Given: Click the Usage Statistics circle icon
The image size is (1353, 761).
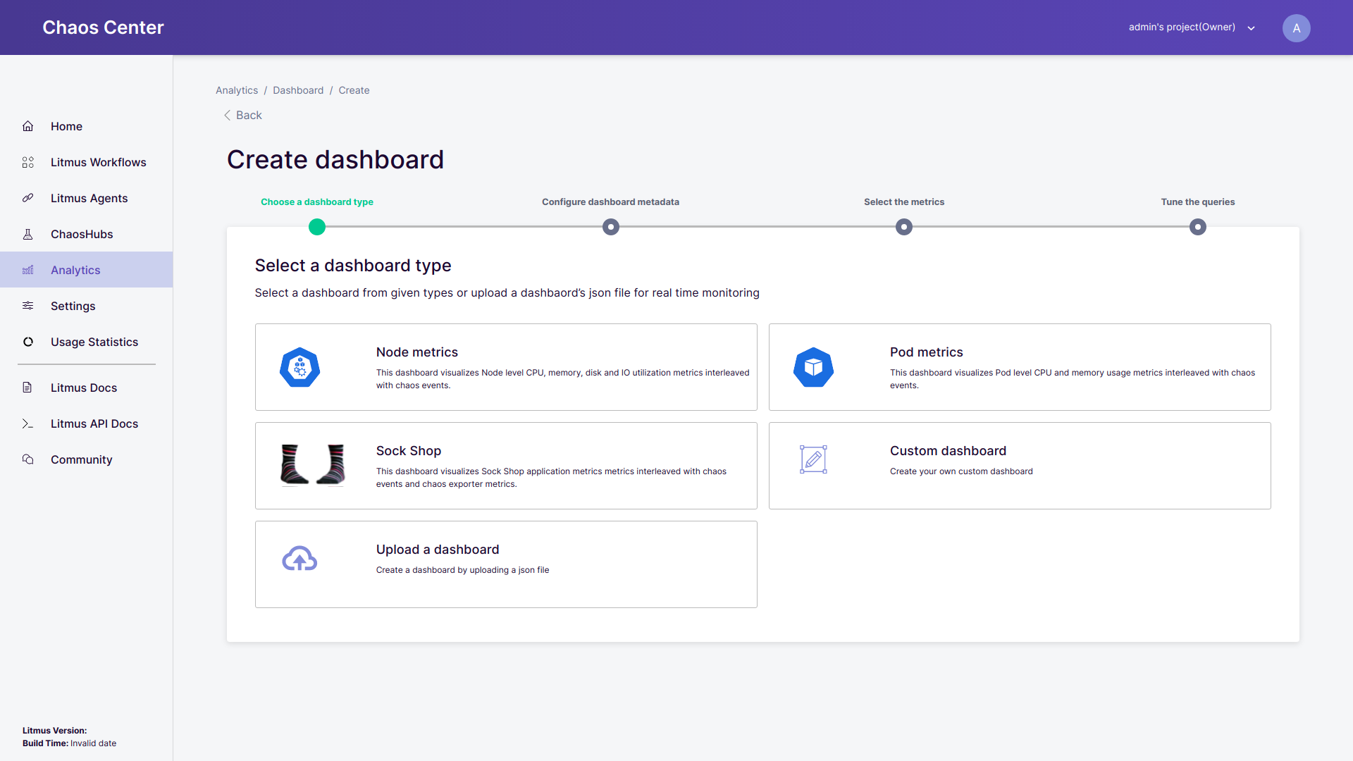Looking at the screenshot, I should click(x=28, y=342).
